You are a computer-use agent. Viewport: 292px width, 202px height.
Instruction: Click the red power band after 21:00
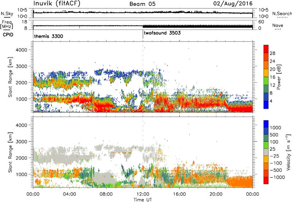pos(240,109)
